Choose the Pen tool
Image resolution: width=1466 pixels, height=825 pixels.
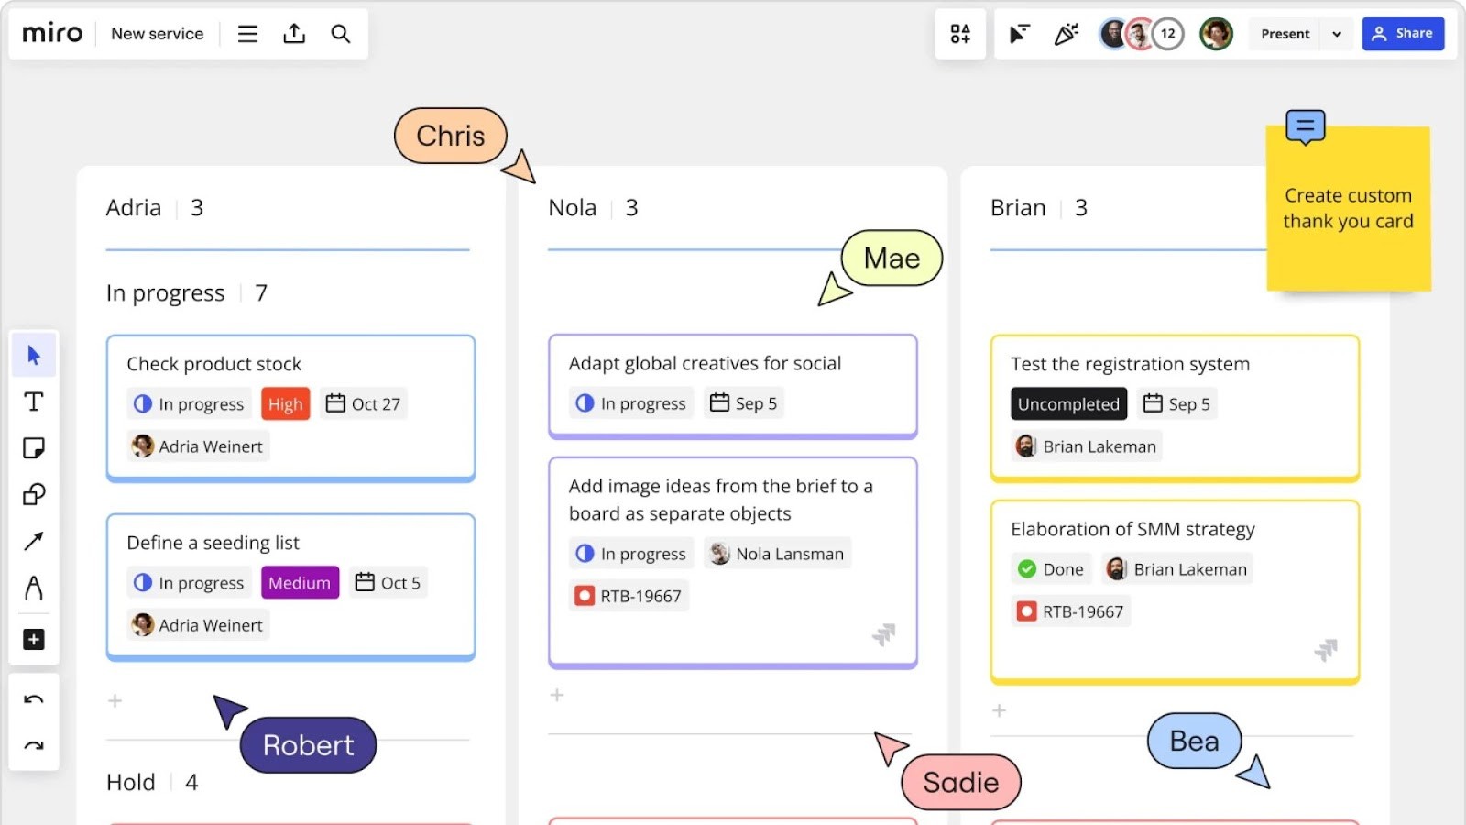[34, 588]
